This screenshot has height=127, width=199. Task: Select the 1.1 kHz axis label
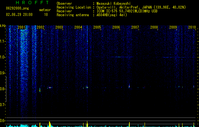(2, 41)
